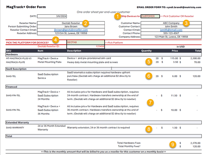207x155 pixels.
Task: Select the Contact Phone cell 555-123-4567
Action: pyautogui.click(x=171, y=33)
